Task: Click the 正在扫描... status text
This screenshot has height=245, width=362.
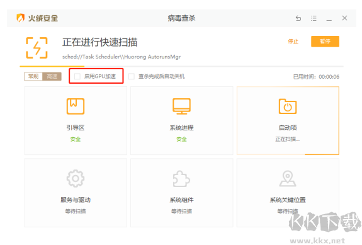Action: (288, 139)
